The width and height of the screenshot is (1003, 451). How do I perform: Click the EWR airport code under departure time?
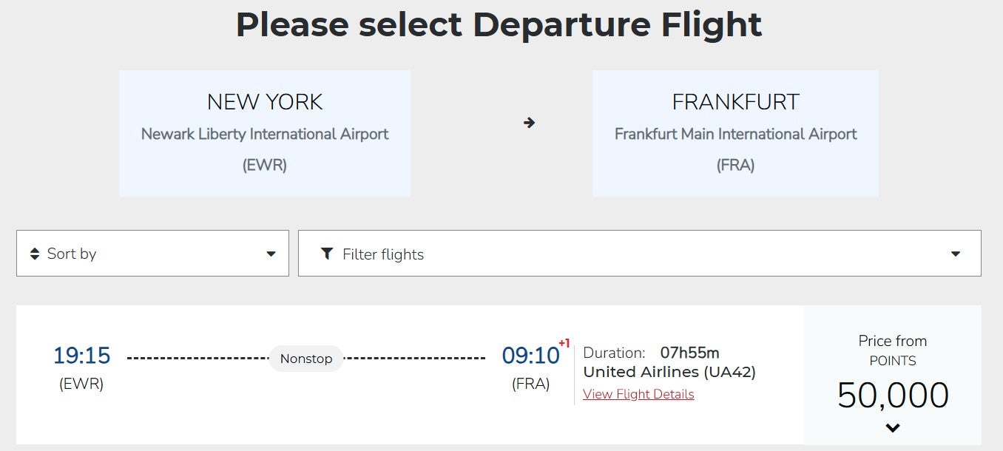point(82,383)
